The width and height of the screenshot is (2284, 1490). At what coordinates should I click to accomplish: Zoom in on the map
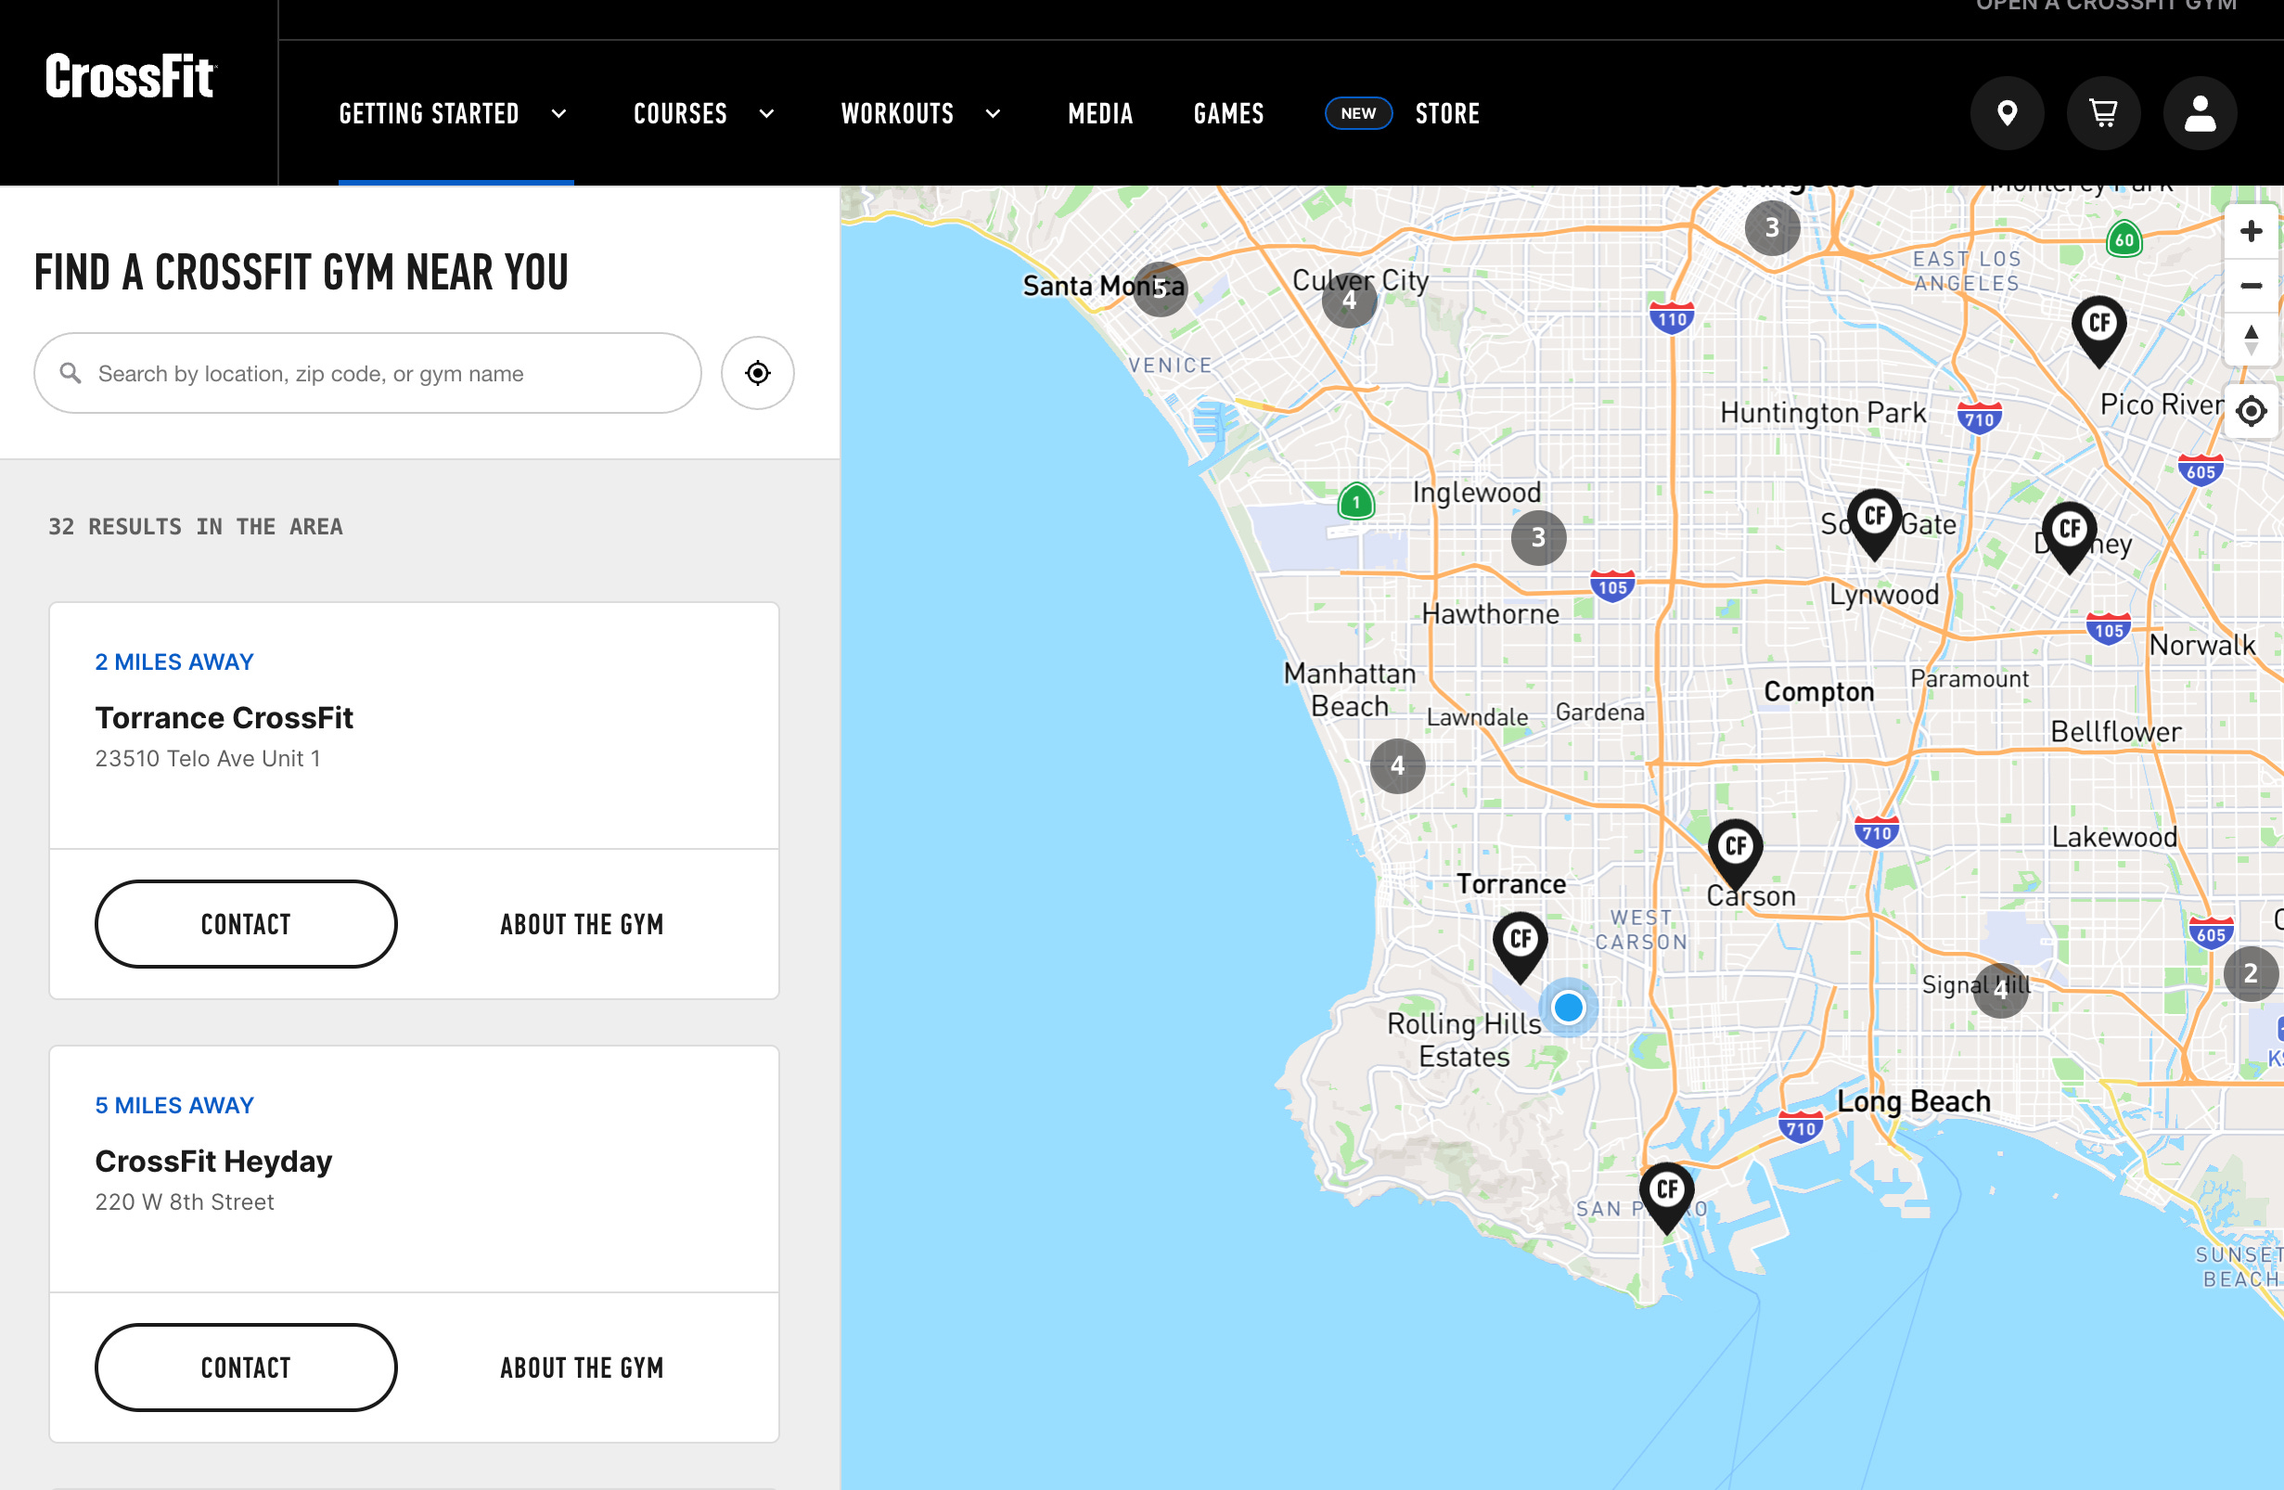coord(2251,231)
